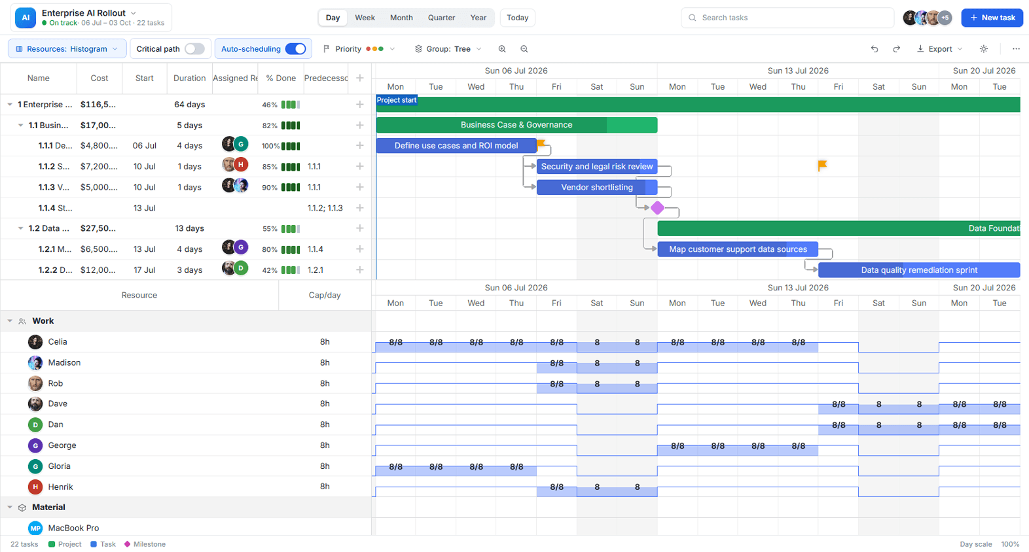
Task: Redo the last change
Action: [897, 49]
